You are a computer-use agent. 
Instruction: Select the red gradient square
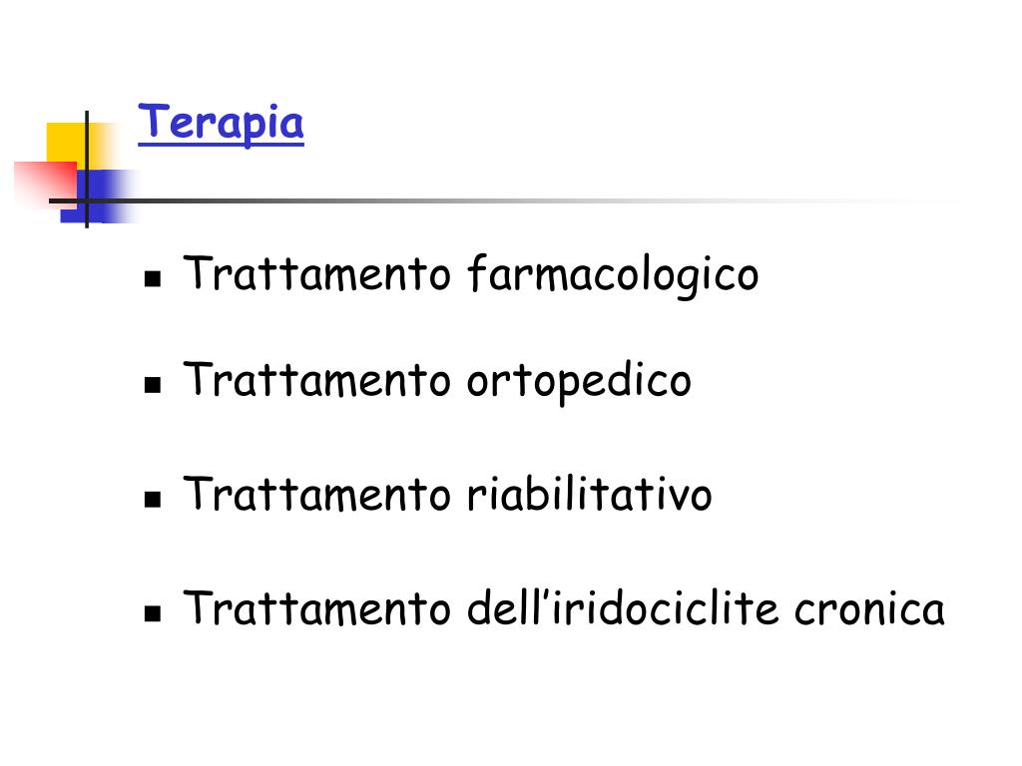point(46,185)
